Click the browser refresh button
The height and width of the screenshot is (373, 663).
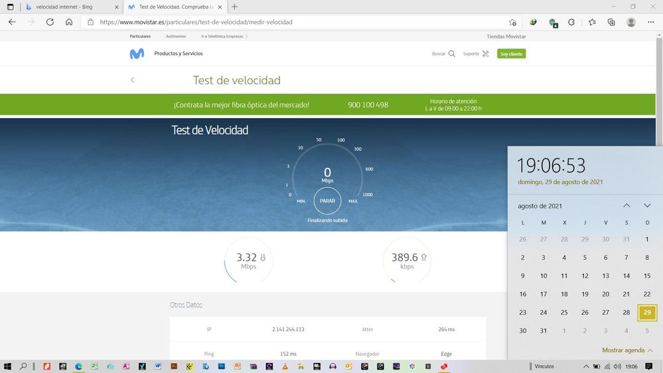50,22
